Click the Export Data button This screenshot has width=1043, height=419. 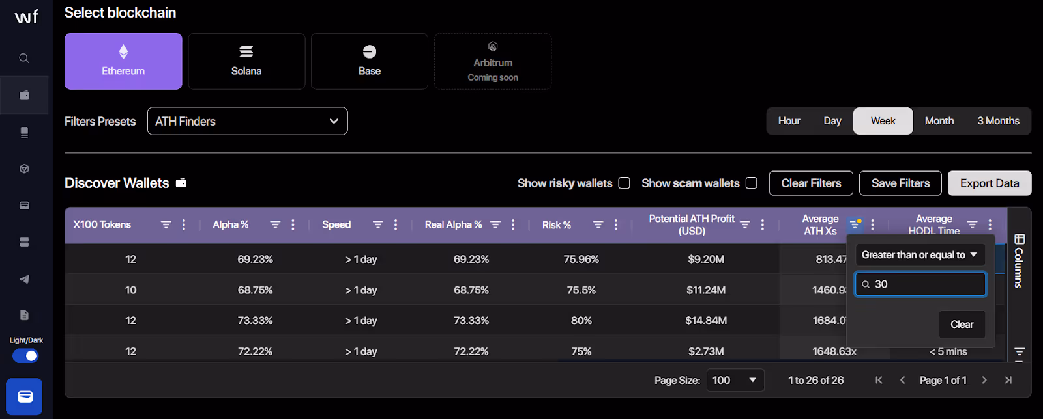click(x=989, y=183)
